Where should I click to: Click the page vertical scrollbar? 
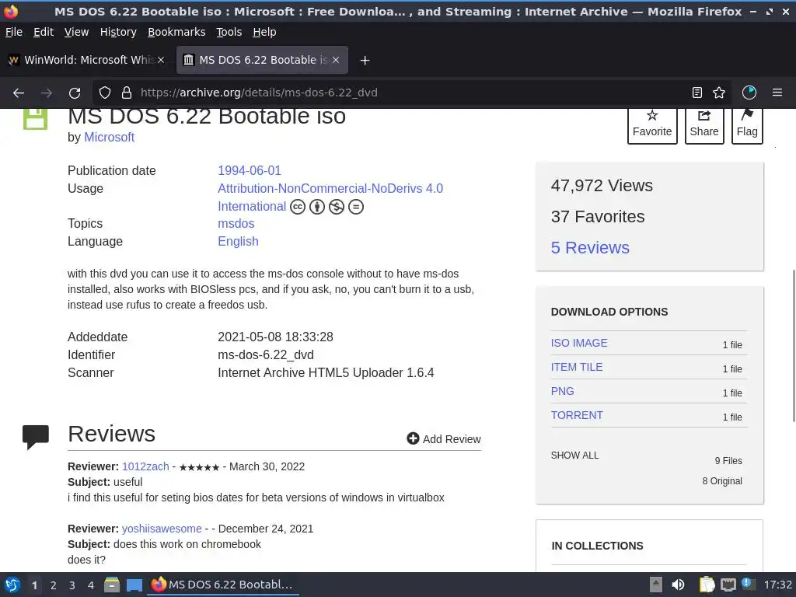[794, 346]
